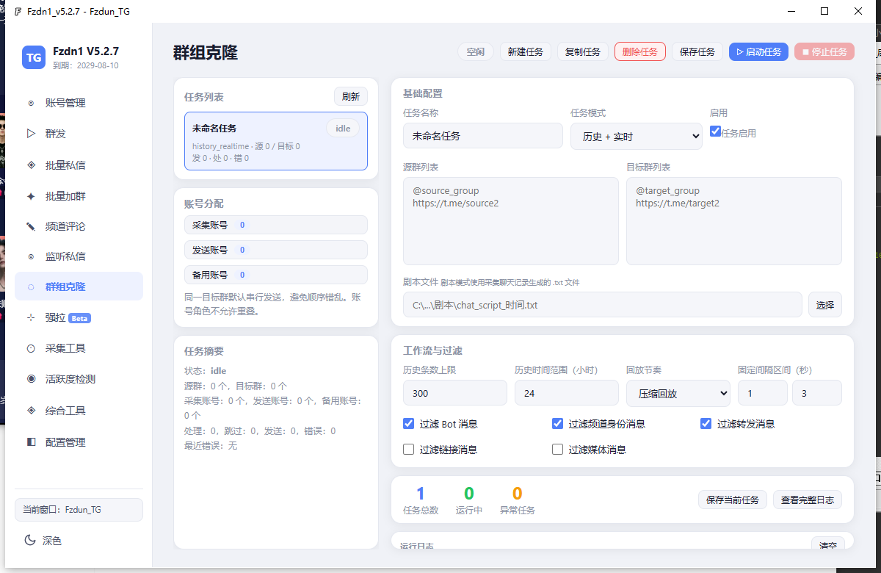This screenshot has width=881, height=573.
Task: Click the 运行中 counter showing 0
Action: point(469,500)
